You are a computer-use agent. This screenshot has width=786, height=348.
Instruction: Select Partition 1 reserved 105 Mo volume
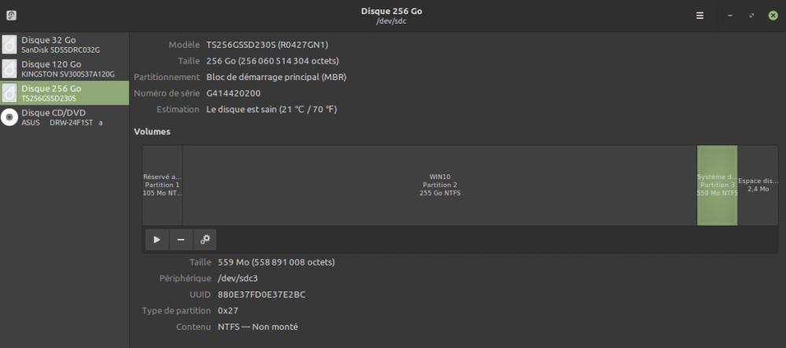[x=162, y=185]
